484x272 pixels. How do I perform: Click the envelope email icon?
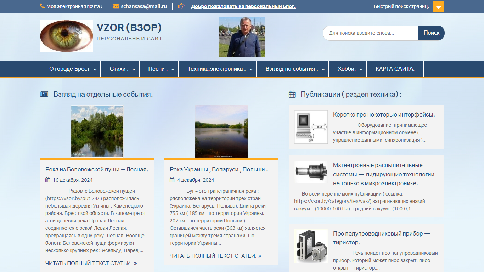click(116, 6)
